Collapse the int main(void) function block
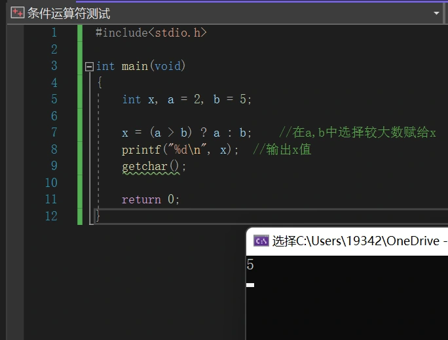 pos(89,67)
